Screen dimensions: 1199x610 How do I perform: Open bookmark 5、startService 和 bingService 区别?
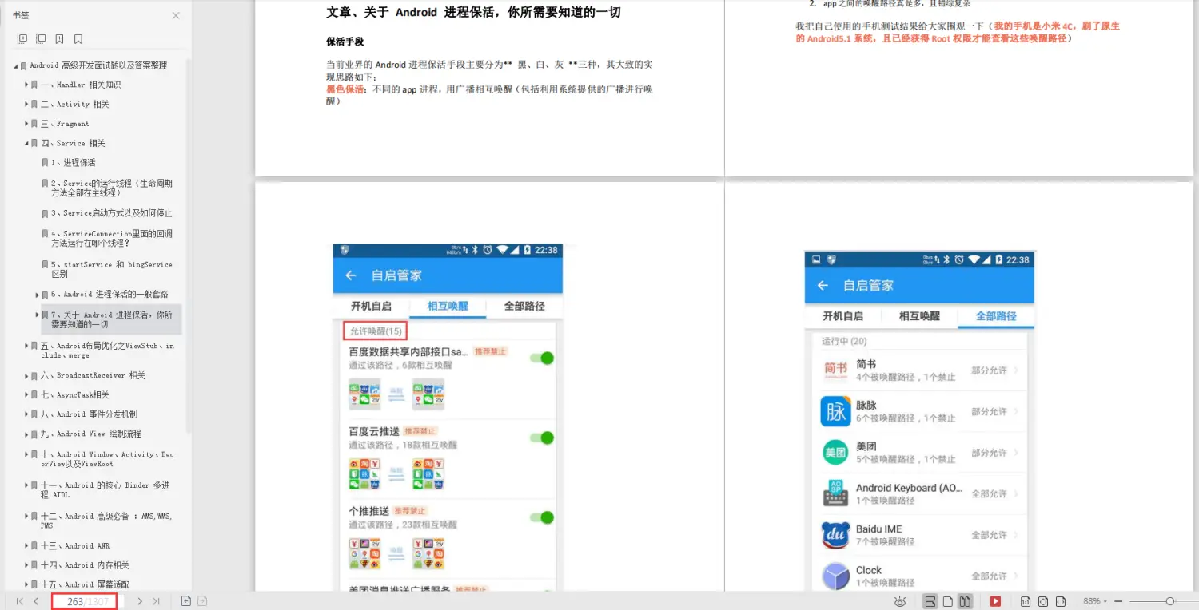pyautogui.click(x=112, y=269)
